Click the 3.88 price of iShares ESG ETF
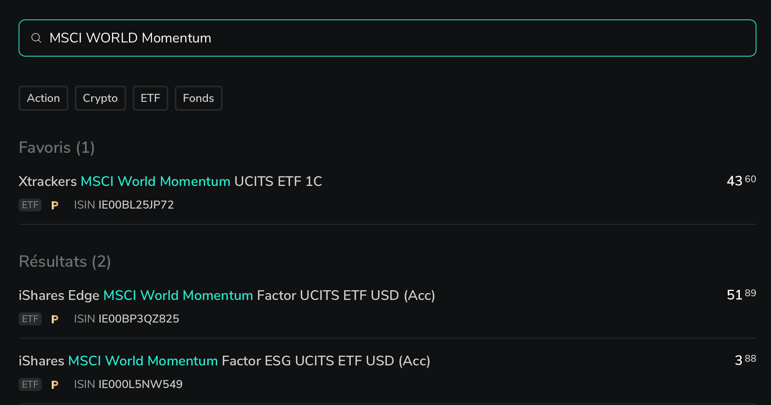The height and width of the screenshot is (405, 771). pyautogui.click(x=746, y=360)
